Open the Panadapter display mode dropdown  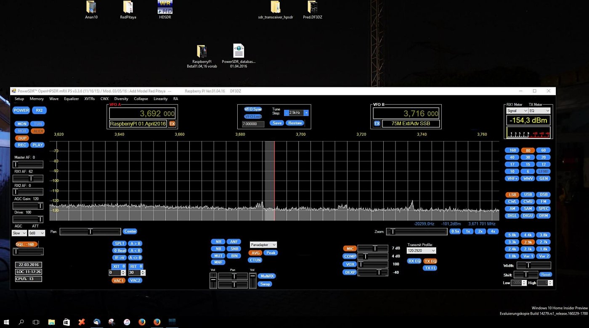(263, 245)
